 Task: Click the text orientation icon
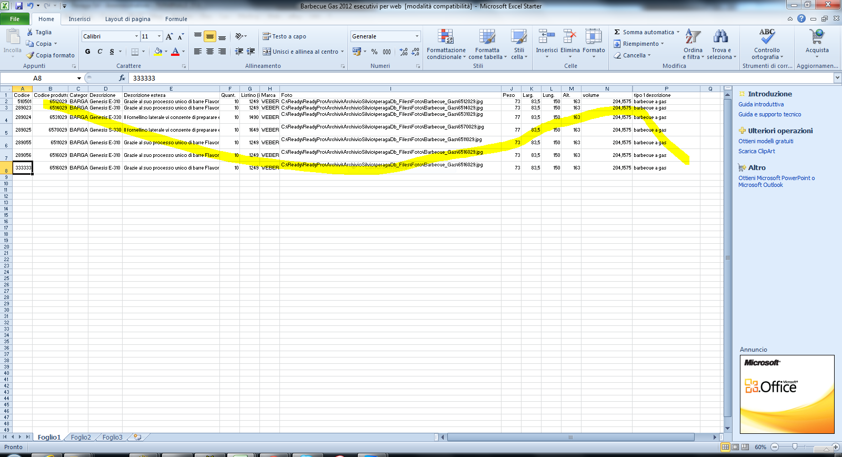[239, 36]
